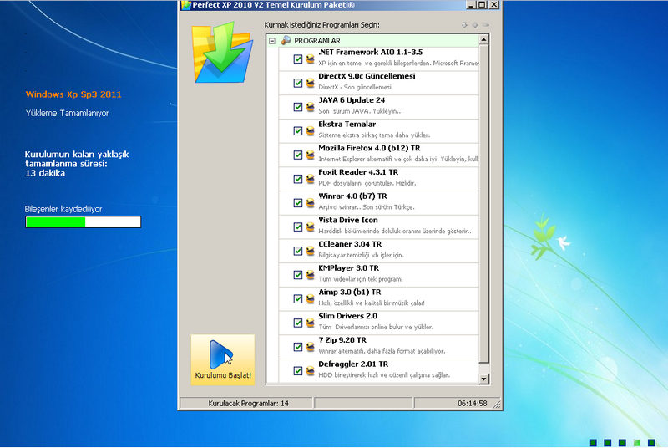668x448 pixels.
Task: Uncheck DirectX 9.0c Güncellemesi
Action: point(298,83)
